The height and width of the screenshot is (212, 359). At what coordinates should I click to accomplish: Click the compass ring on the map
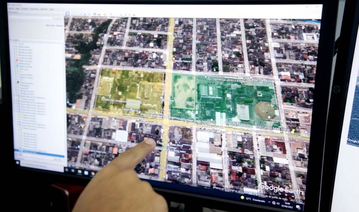[x=311, y=27]
